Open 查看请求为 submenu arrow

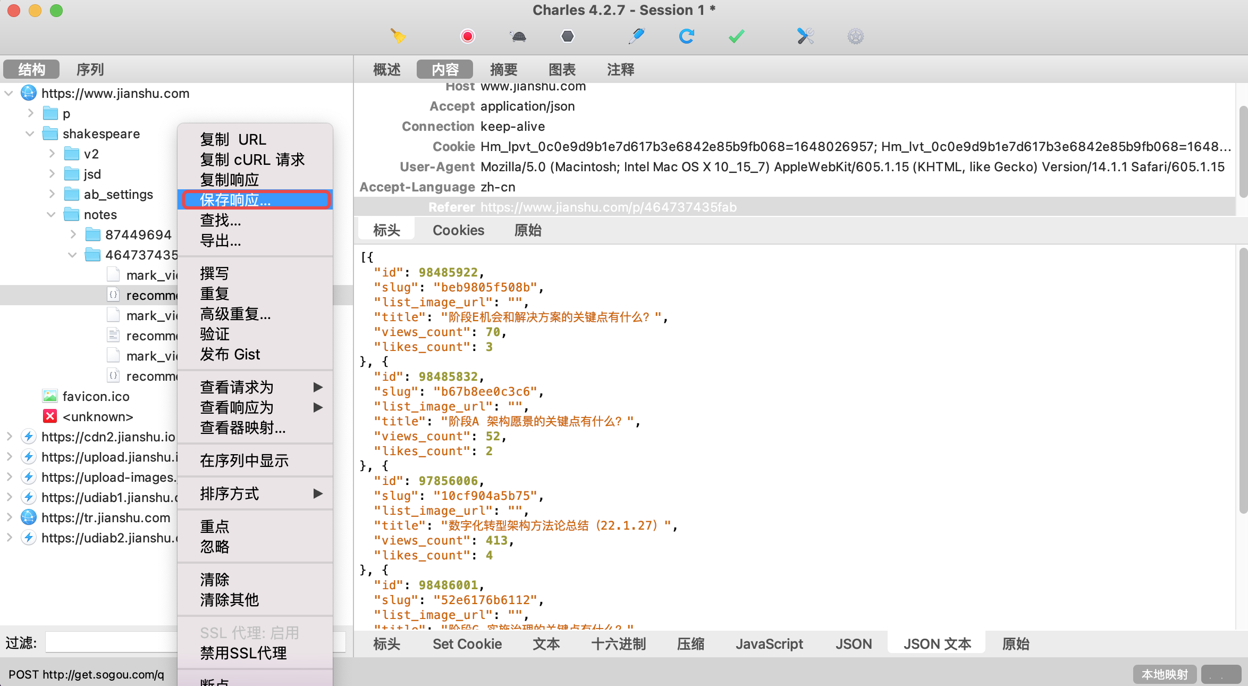[x=318, y=387]
